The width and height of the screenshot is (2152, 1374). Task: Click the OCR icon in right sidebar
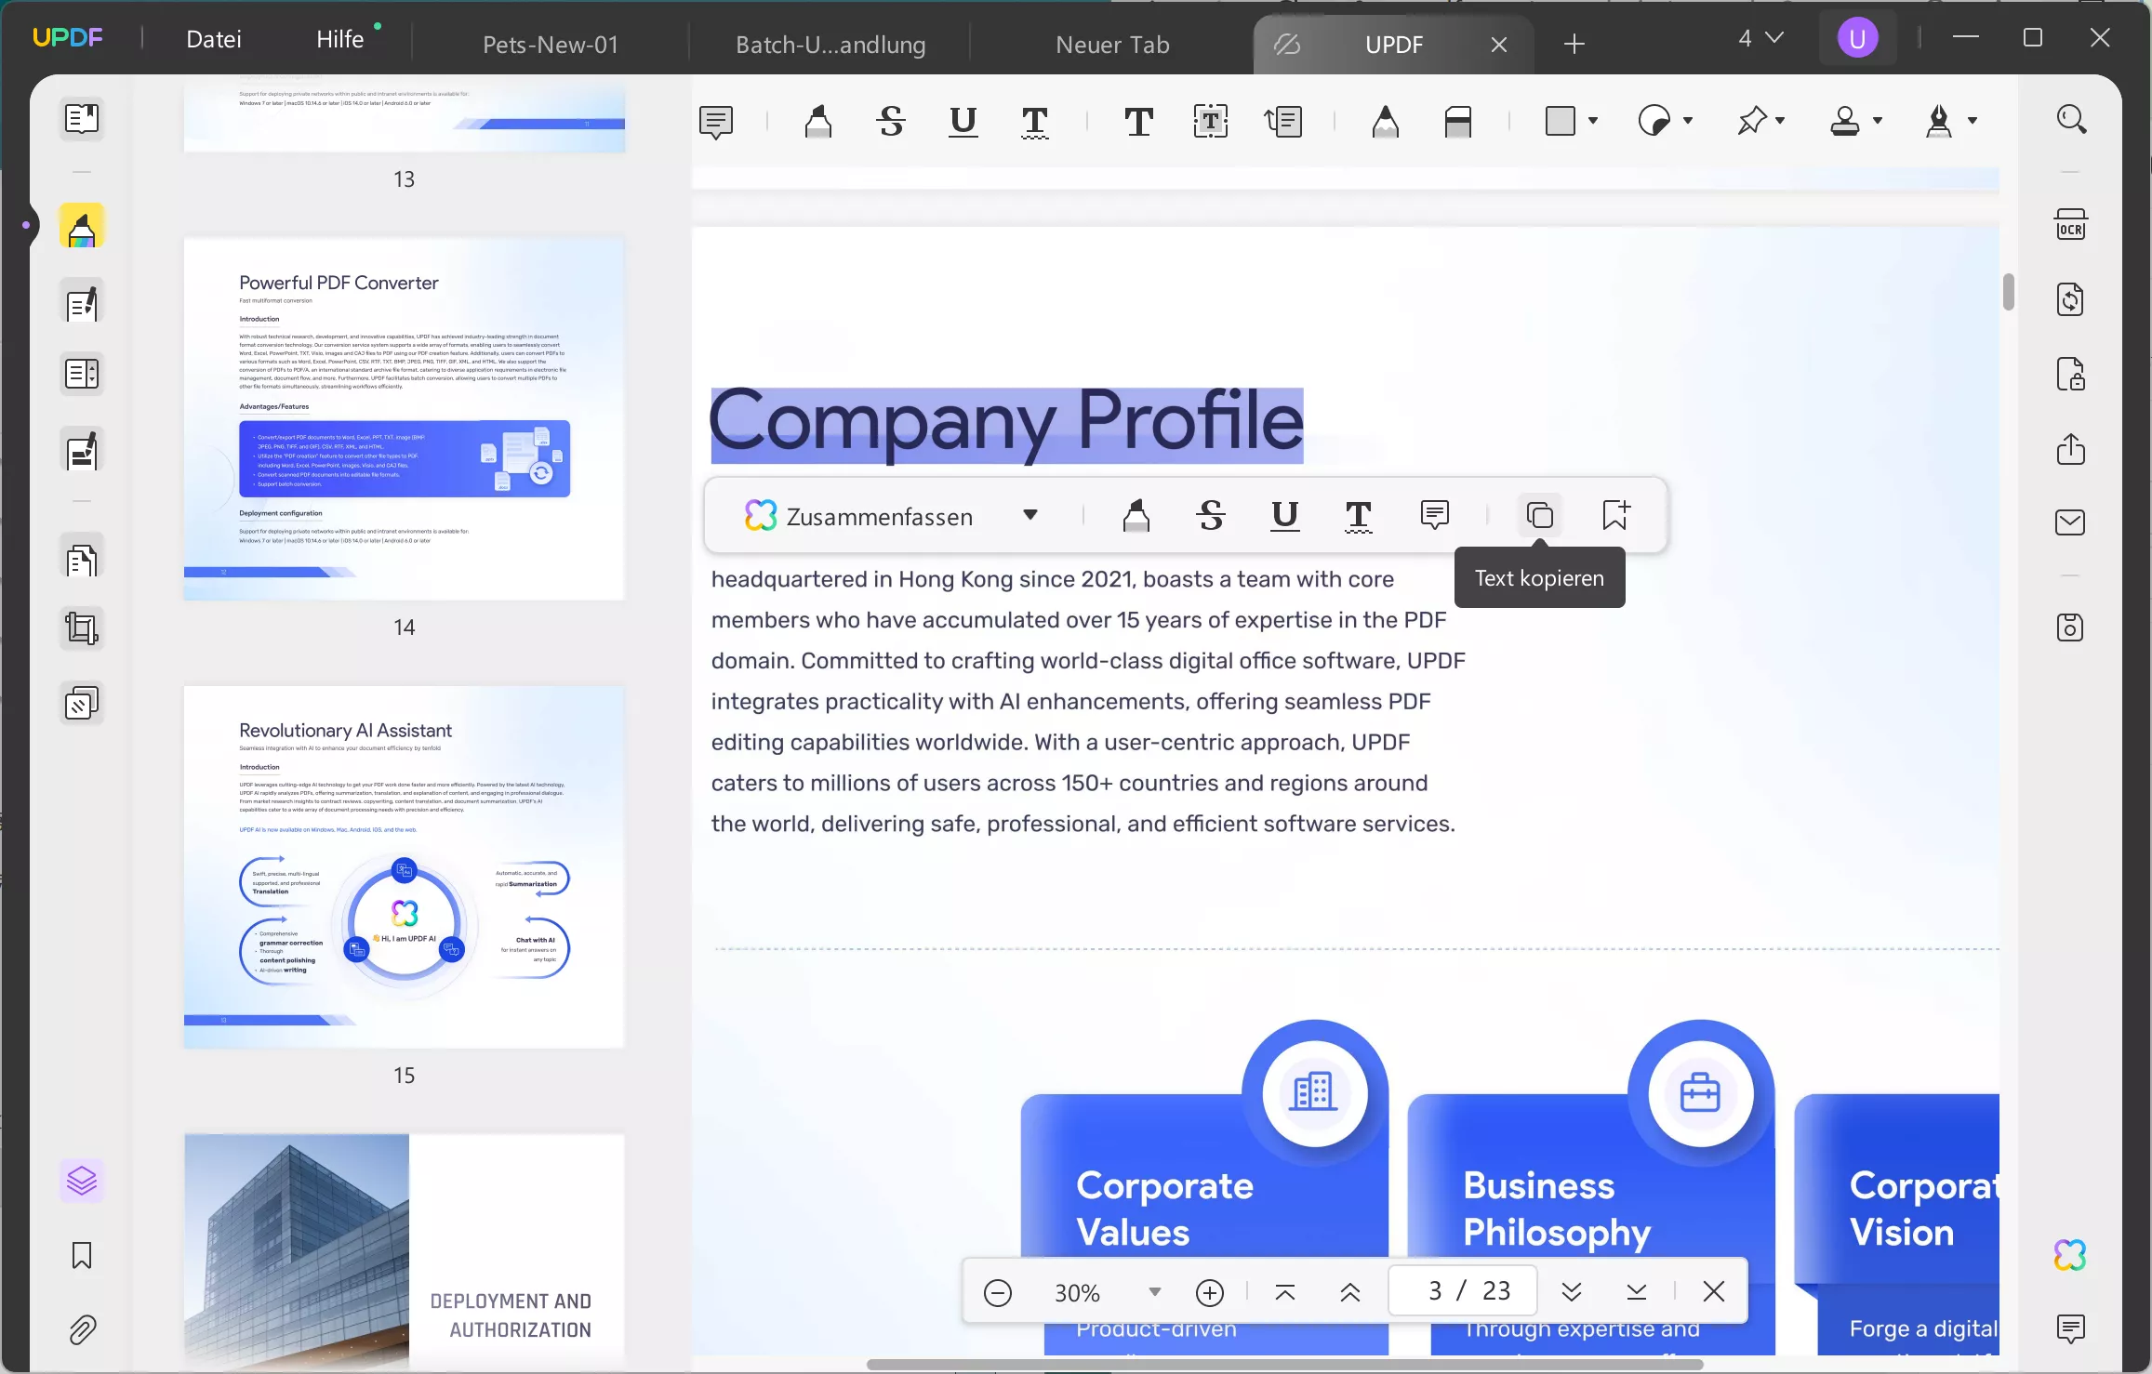click(2070, 225)
